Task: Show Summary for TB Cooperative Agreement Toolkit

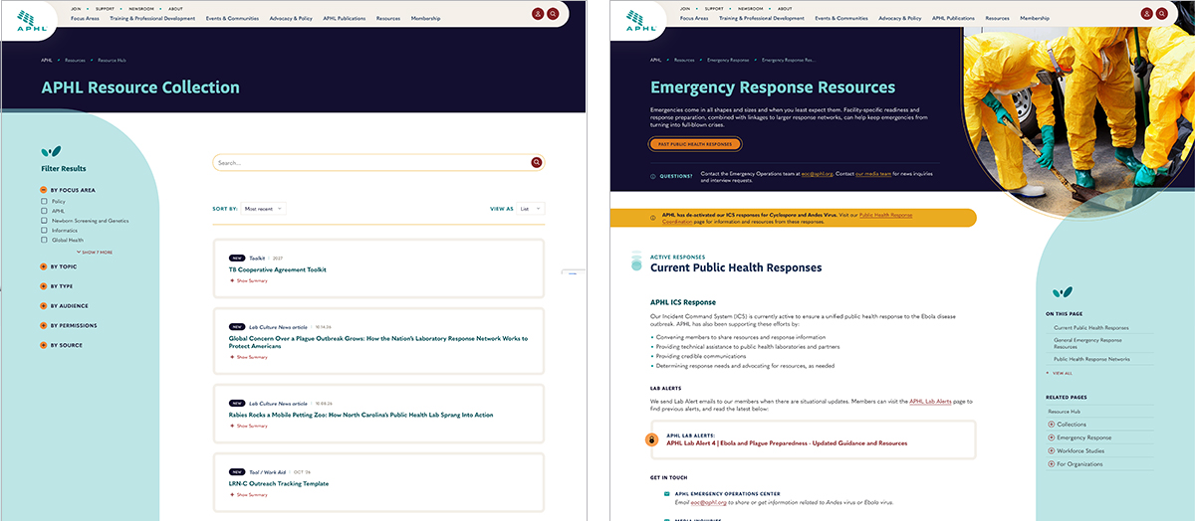Action: coord(249,280)
